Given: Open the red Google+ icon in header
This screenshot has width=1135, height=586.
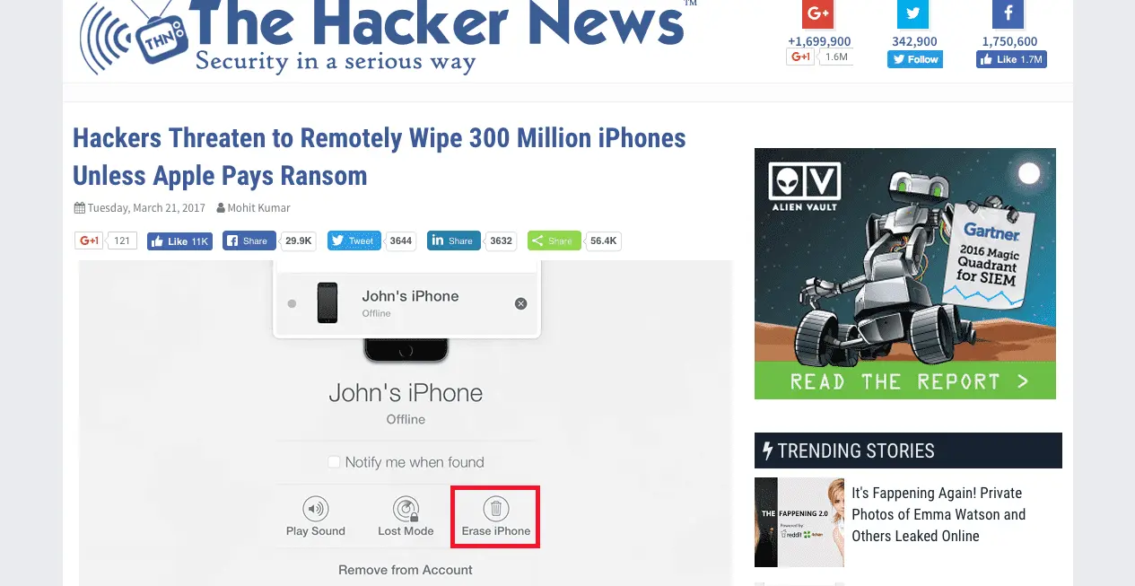Looking at the screenshot, I should (818, 13).
